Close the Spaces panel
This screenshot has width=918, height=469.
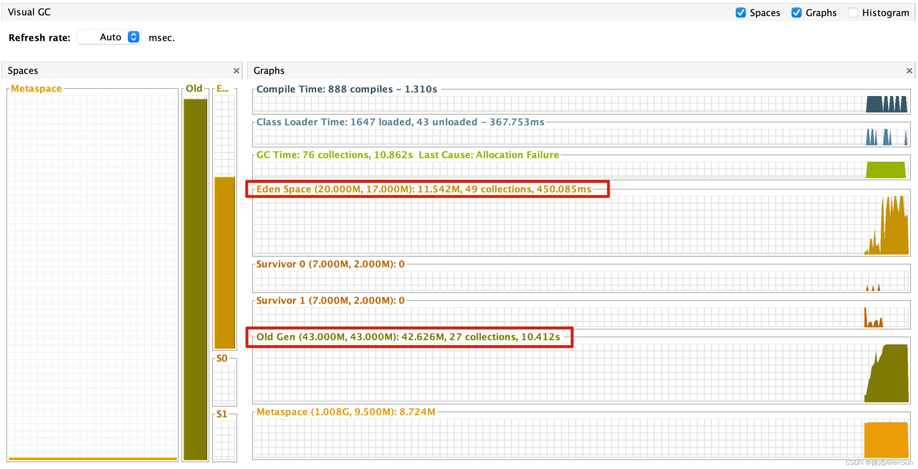(x=236, y=70)
